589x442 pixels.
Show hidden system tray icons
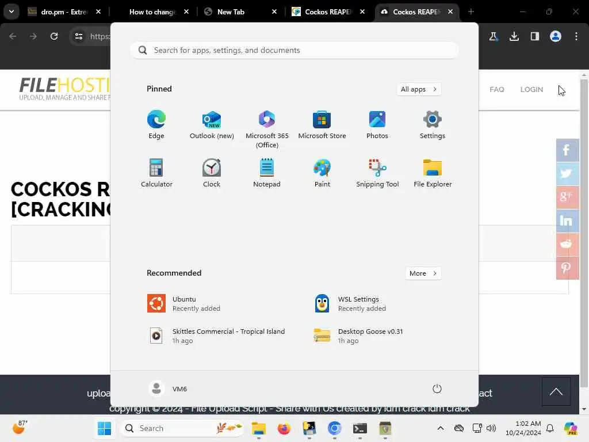(441, 428)
